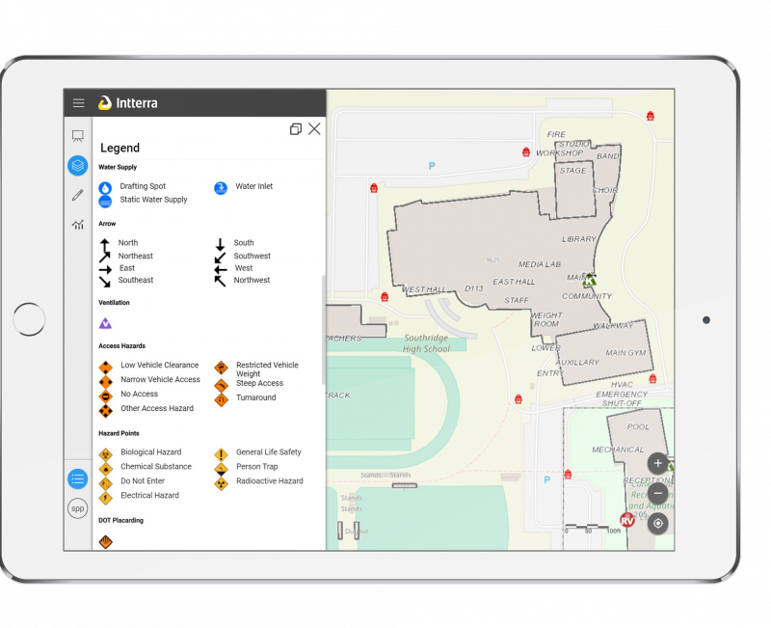This screenshot has height=628, width=771.
Task: Select fire hydrant near FIRE label
Action: [x=526, y=152]
